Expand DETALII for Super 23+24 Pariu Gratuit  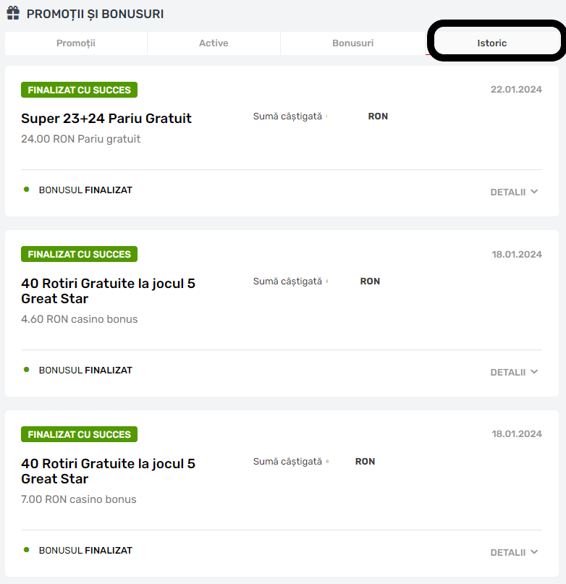tap(508, 190)
